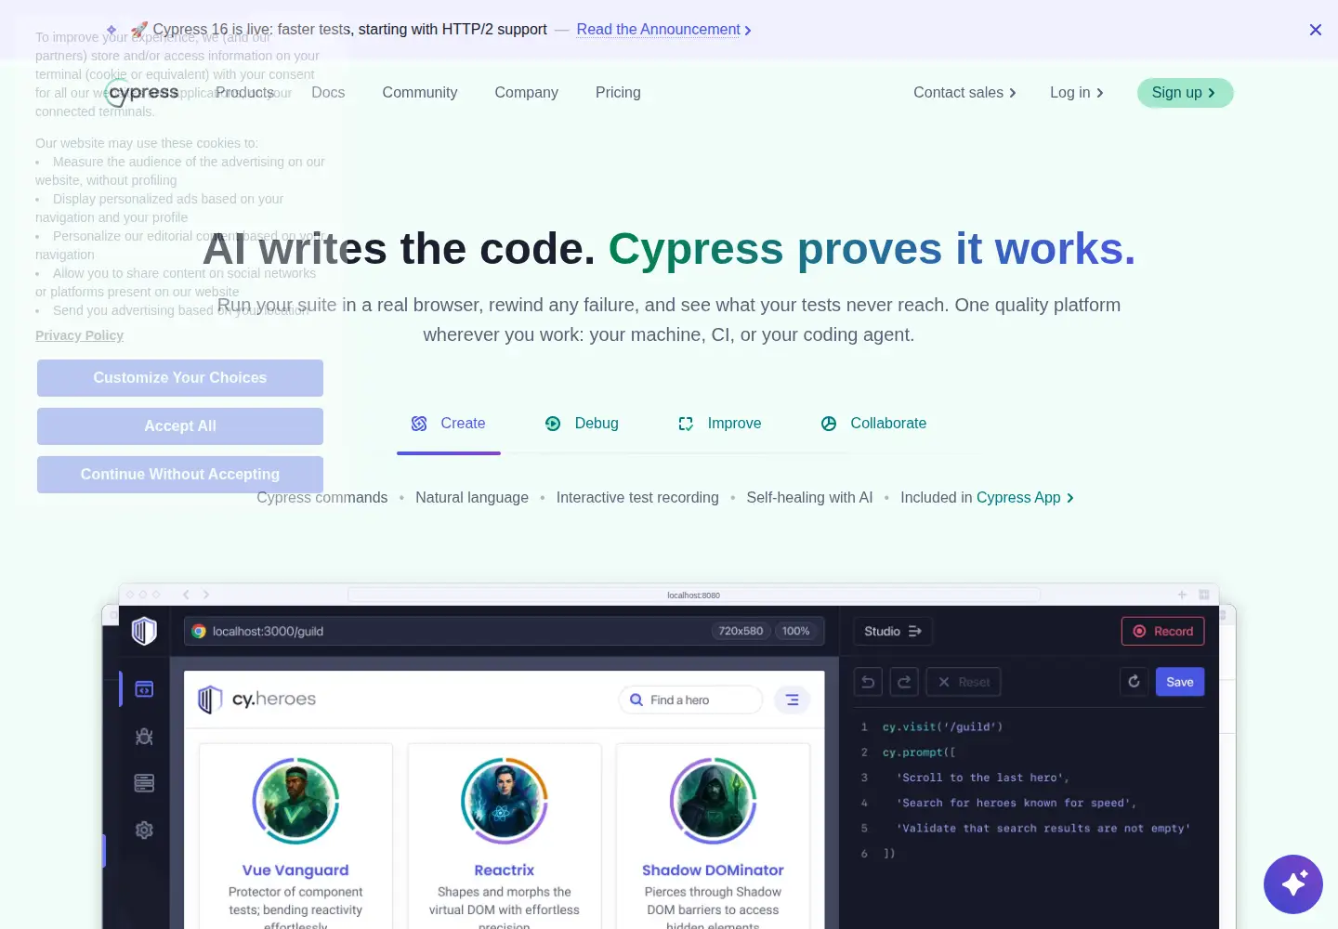Screen dimensions: 1338x929
Task: Click the undo arrow icon in Studio
Action: pyautogui.click(x=868, y=682)
